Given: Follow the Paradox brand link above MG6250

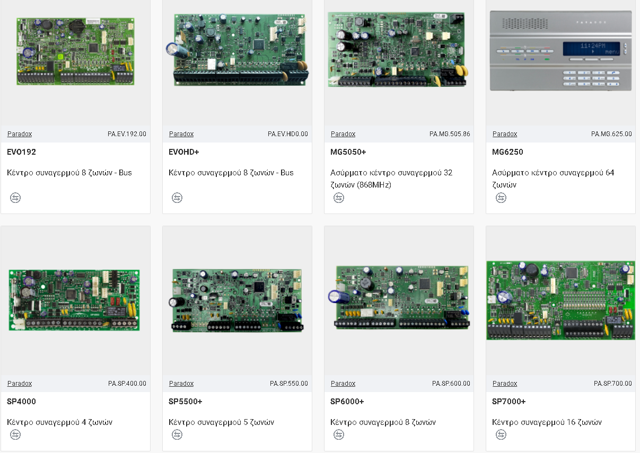Looking at the screenshot, I should (x=505, y=134).
